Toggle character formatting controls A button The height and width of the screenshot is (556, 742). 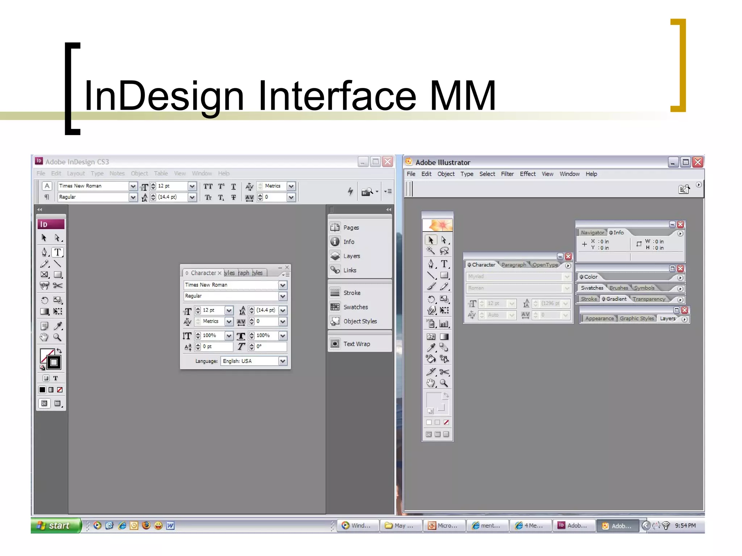click(47, 186)
